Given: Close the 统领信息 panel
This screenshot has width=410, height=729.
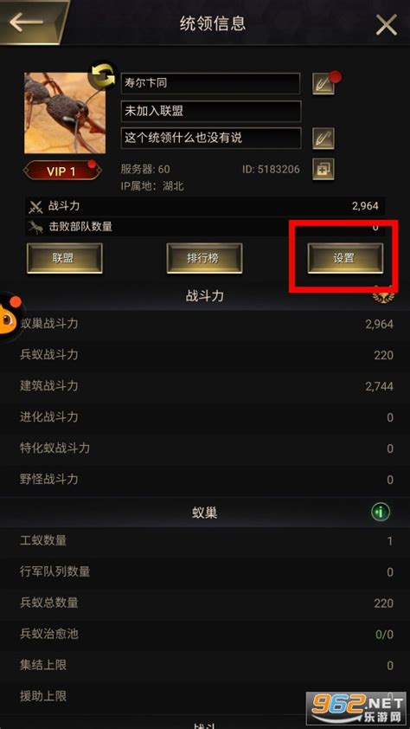Looking at the screenshot, I should pos(387,24).
